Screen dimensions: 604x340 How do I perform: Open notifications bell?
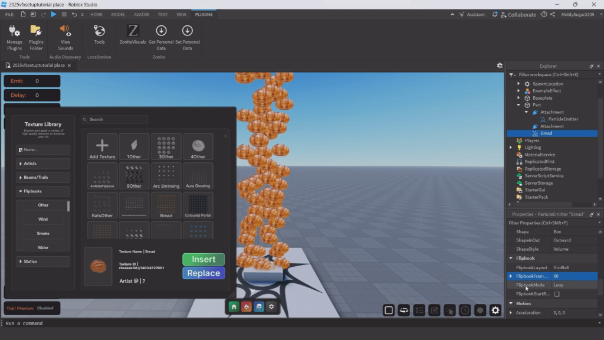[495, 14]
